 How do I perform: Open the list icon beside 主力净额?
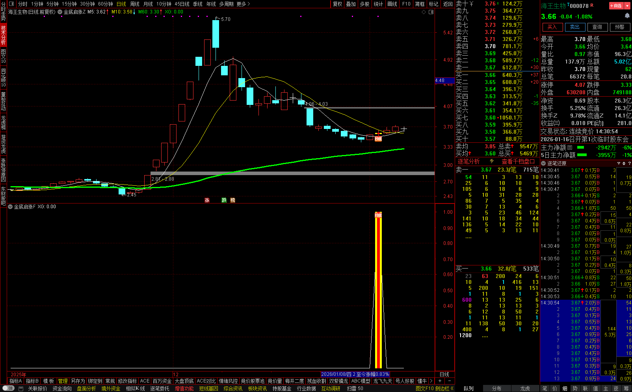(570, 147)
